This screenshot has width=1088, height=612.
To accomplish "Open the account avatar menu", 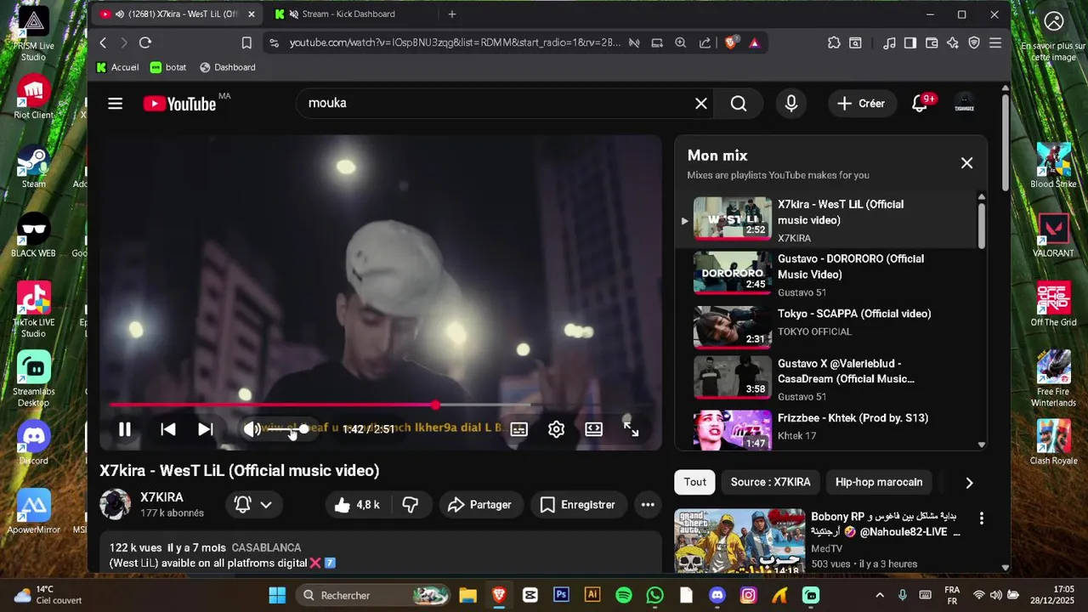I will point(964,104).
